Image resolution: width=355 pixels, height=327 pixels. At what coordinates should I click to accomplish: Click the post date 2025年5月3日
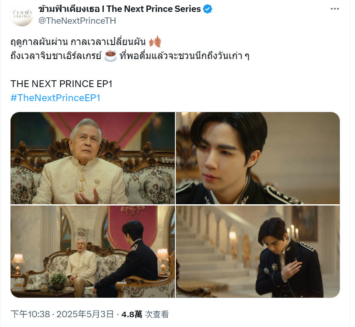[85, 314]
